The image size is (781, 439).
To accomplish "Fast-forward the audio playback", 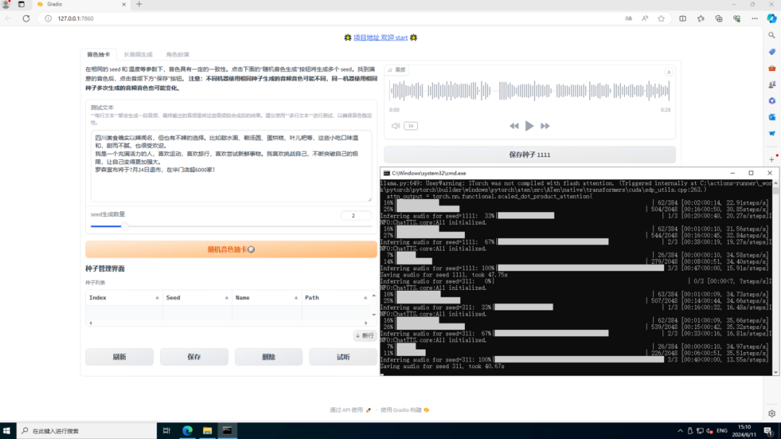I will pyautogui.click(x=545, y=126).
